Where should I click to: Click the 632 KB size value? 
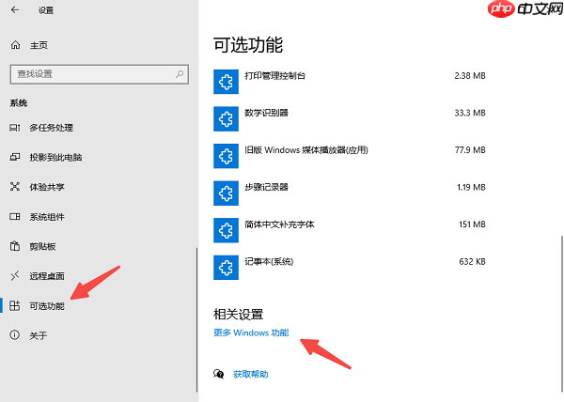tap(472, 261)
